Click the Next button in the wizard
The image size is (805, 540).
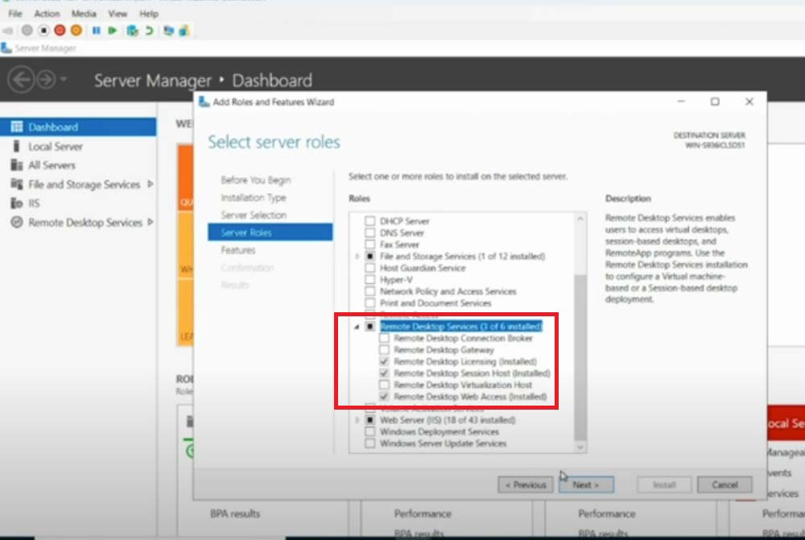tap(585, 484)
